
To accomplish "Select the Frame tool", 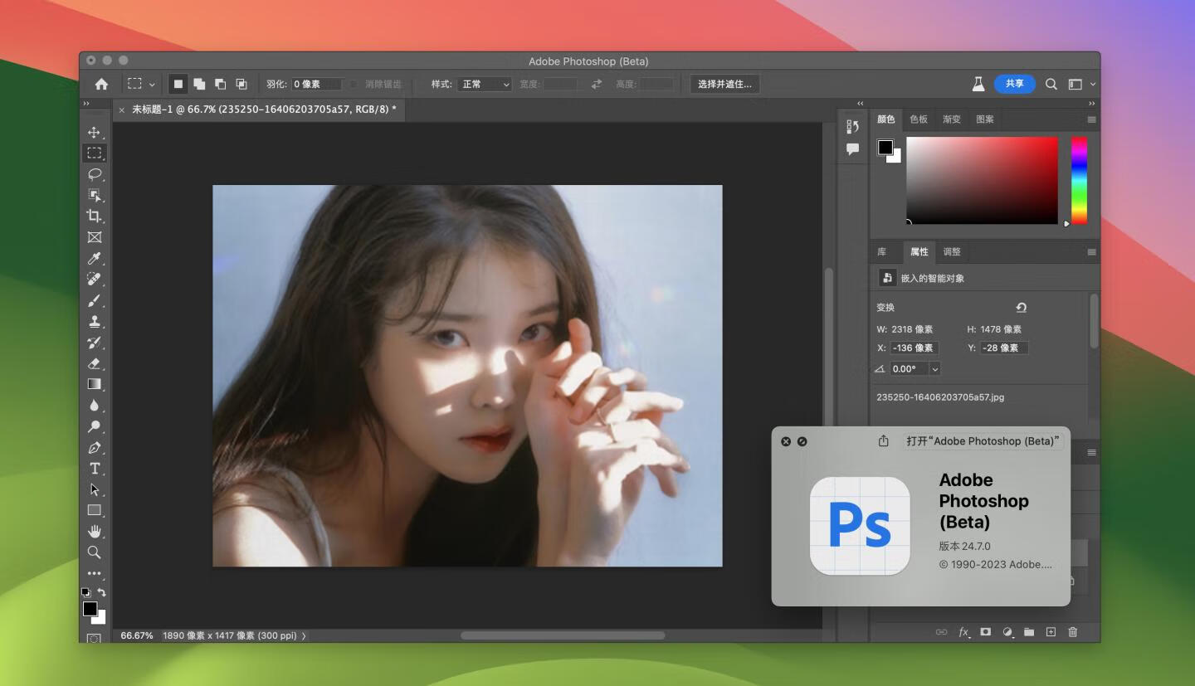I will (x=94, y=237).
